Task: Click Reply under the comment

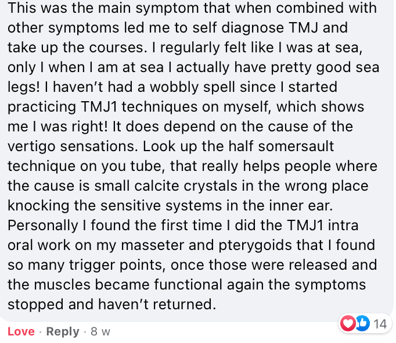Action: click(63, 331)
